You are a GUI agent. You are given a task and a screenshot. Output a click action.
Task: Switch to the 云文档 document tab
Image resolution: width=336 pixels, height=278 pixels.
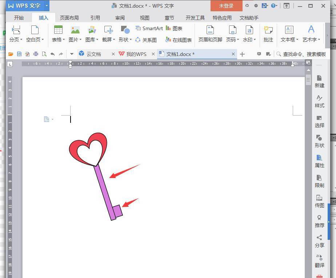point(93,54)
